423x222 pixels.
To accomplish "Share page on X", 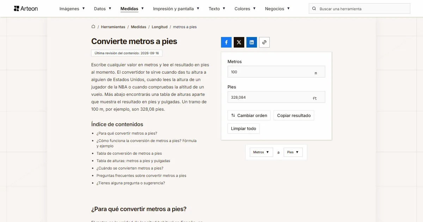I will [x=239, y=42].
